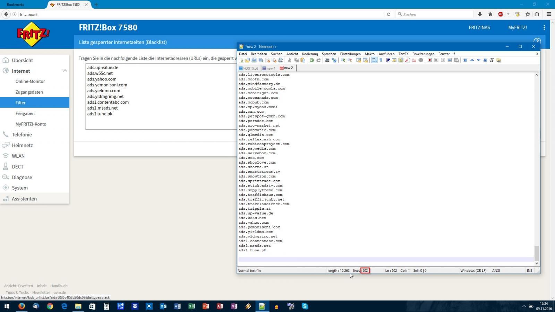Screen dimensions: 555x312
Task: Open Firefox downloads arrow icon
Action: pos(480,14)
